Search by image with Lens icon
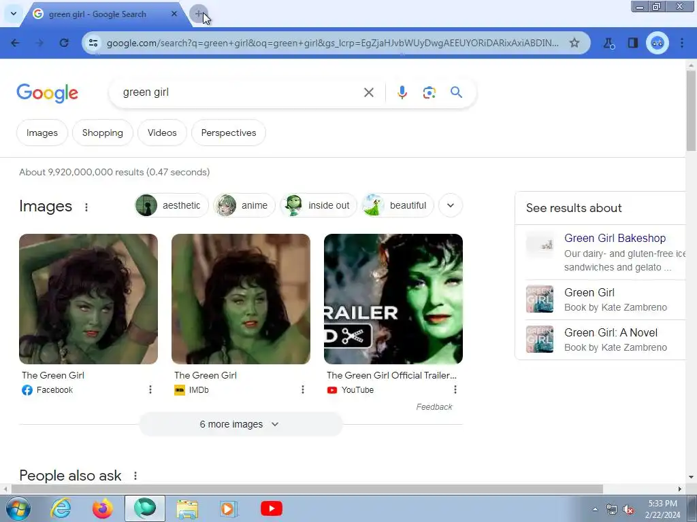Screen dimensions: 697x522 coord(429,92)
